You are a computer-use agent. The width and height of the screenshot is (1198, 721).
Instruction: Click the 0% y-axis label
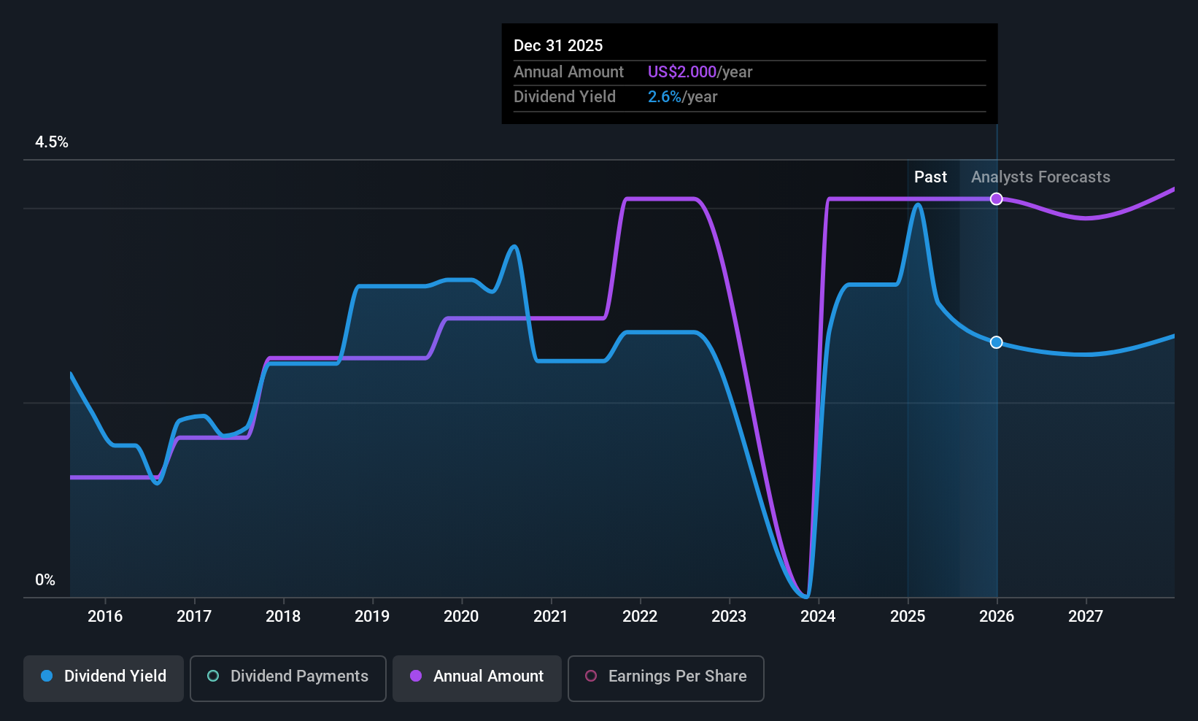pos(45,580)
